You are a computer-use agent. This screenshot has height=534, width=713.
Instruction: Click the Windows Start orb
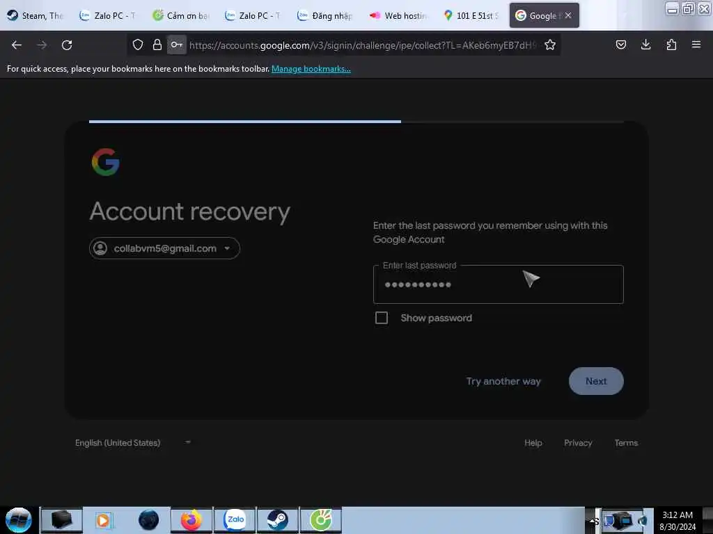[19, 520]
